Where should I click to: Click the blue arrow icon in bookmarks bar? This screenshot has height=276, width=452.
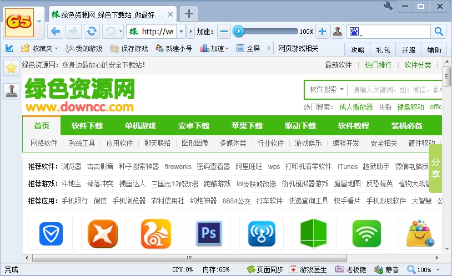9,48
